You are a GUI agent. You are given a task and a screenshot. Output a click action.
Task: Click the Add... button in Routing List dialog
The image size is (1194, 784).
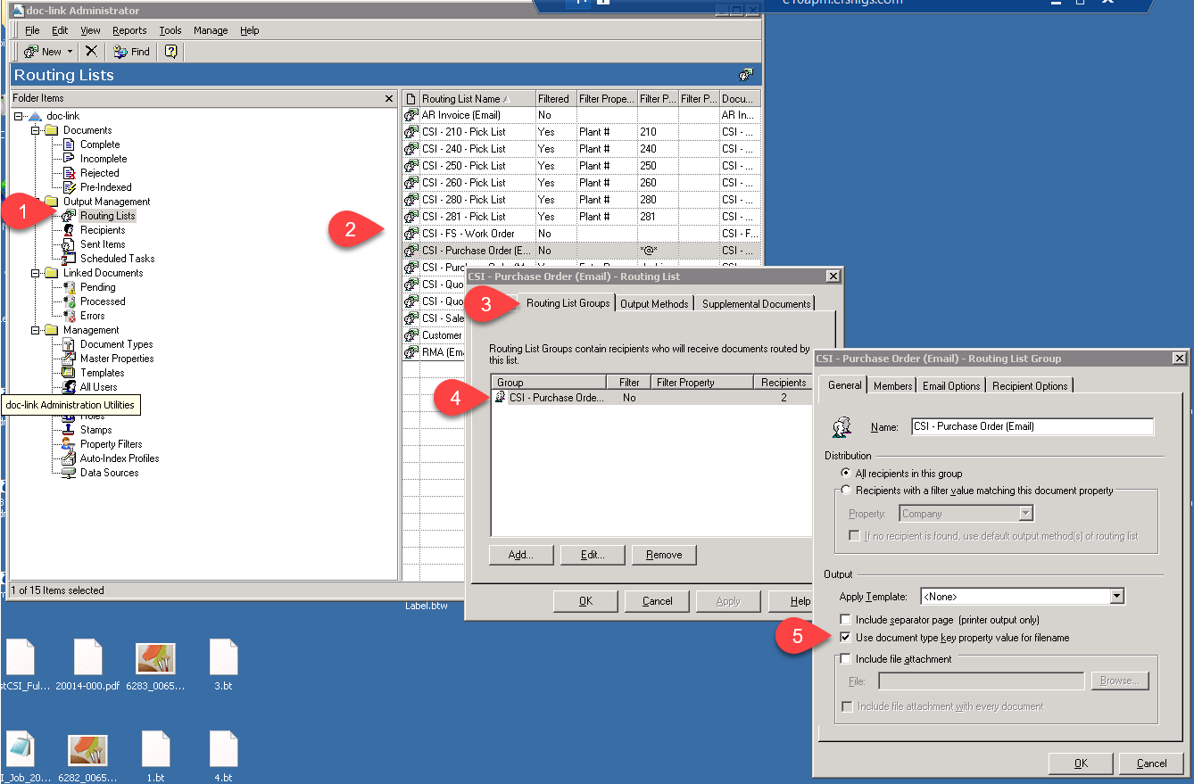coord(521,555)
